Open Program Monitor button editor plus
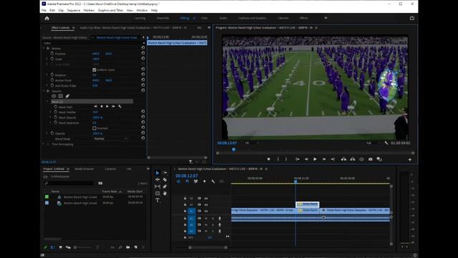Image resolution: width=458 pixels, height=258 pixels. (410, 159)
